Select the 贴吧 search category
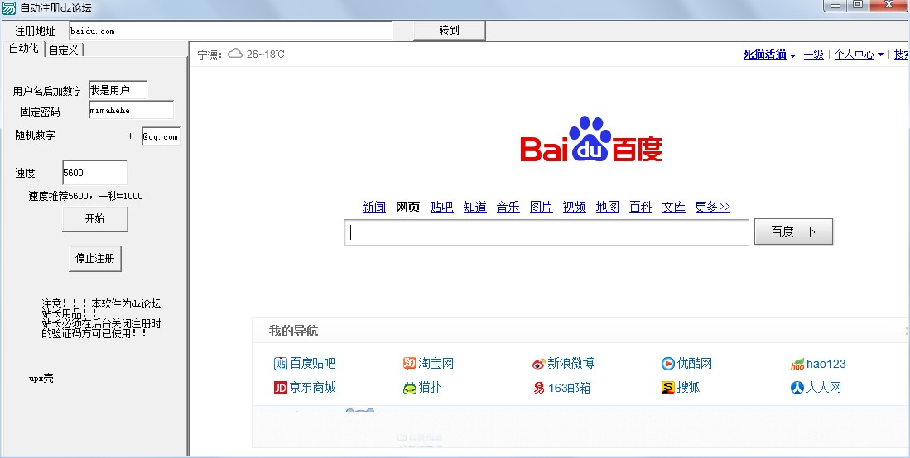The height and width of the screenshot is (458, 910). (x=441, y=207)
